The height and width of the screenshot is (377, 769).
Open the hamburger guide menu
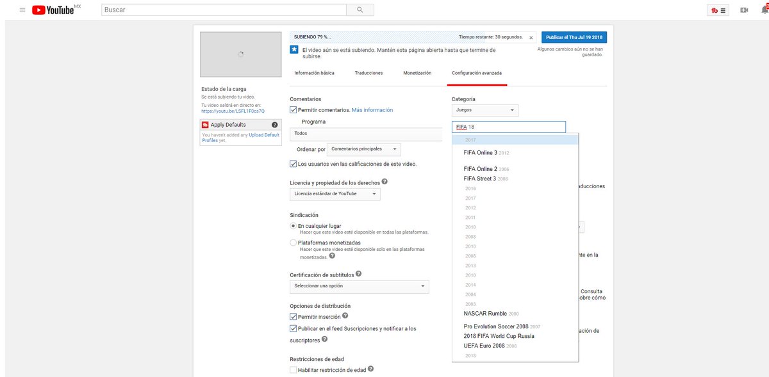pos(22,10)
